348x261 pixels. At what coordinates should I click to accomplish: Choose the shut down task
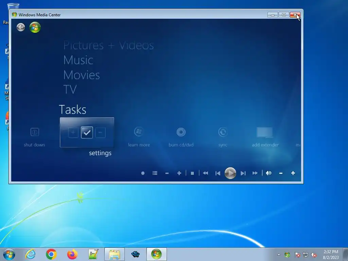point(34,137)
